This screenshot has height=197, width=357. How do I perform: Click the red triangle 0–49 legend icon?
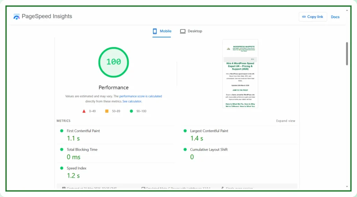(84, 111)
